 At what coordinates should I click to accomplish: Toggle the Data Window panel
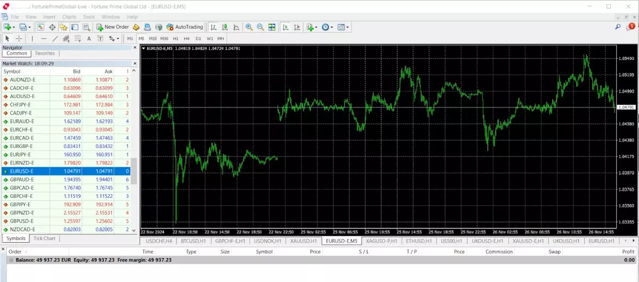click(52, 27)
